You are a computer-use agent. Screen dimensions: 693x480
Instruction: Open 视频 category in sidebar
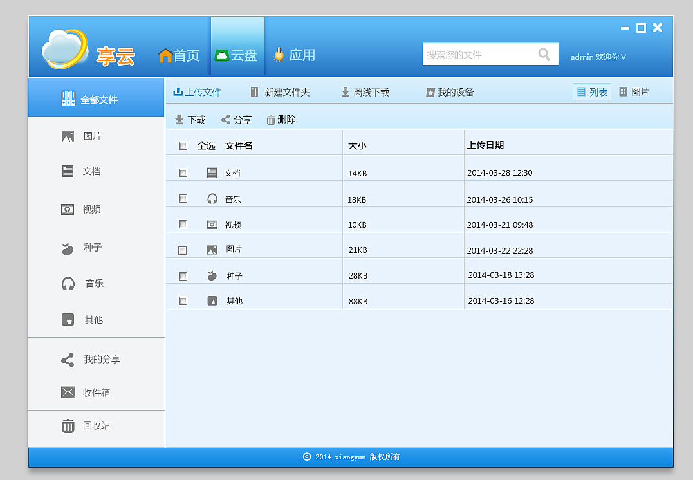(81, 209)
